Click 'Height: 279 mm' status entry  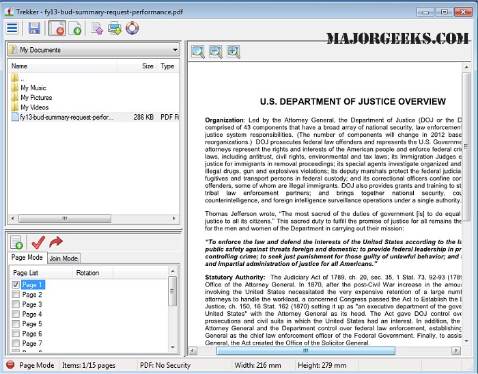[322, 365]
